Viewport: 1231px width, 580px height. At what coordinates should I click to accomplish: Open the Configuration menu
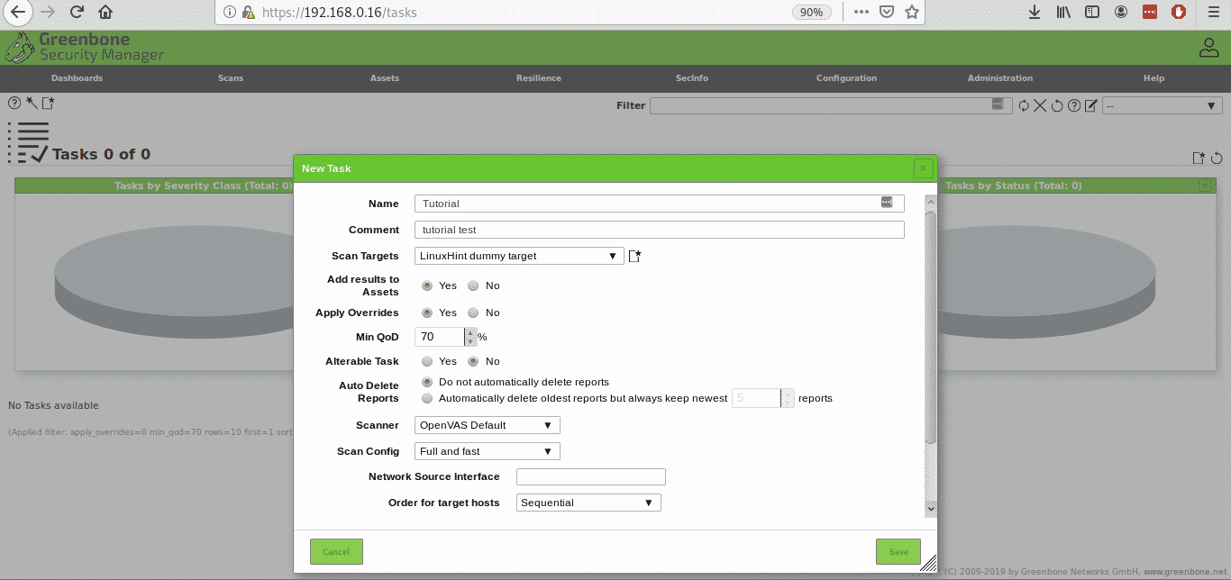(x=846, y=78)
